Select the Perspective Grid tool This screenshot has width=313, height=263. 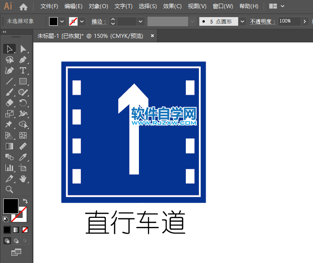click(x=9, y=135)
